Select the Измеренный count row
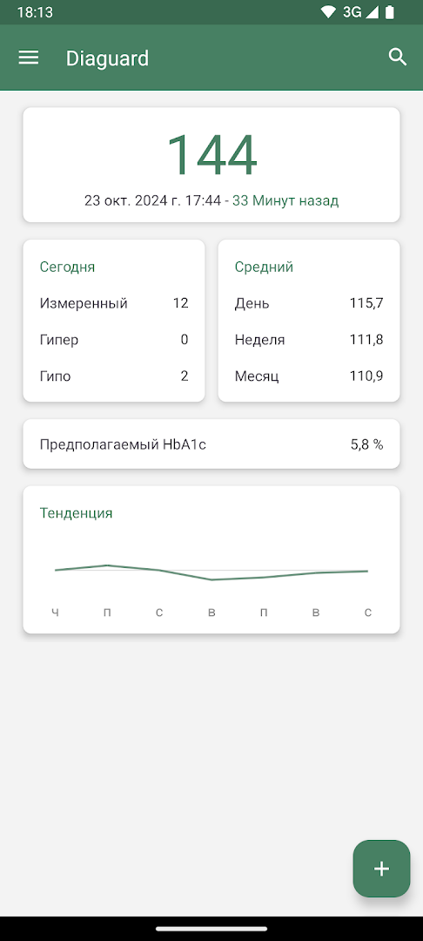This screenshot has height=941, width=423. [114, 303]
